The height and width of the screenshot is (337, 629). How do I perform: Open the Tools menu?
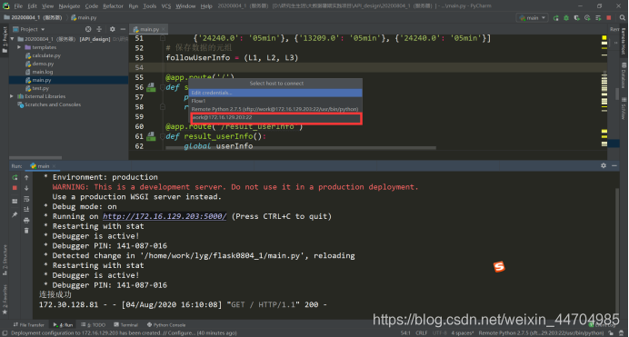pos(150,6)
